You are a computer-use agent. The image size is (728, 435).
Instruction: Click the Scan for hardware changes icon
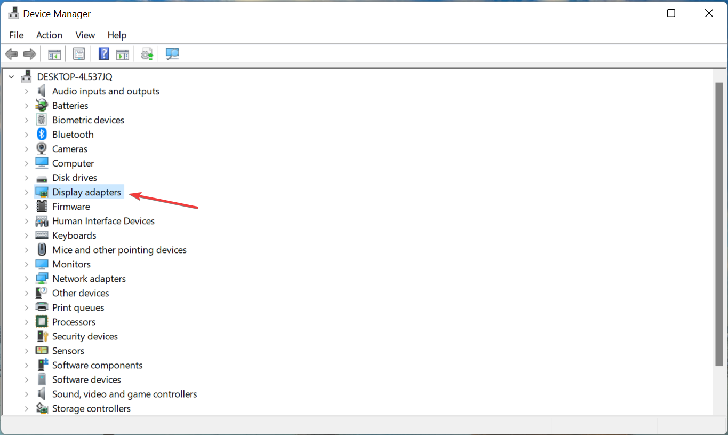tap(172, 53)
